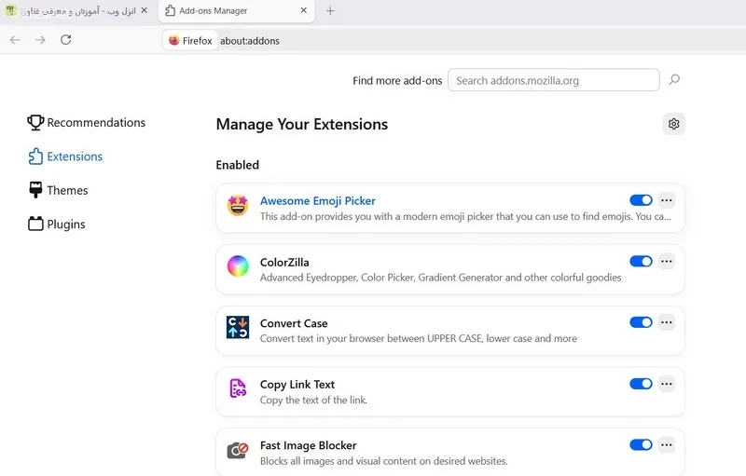Open Copy Link Text extension details
This screenshot has width=746, height=476.
[x=297, y=385]
